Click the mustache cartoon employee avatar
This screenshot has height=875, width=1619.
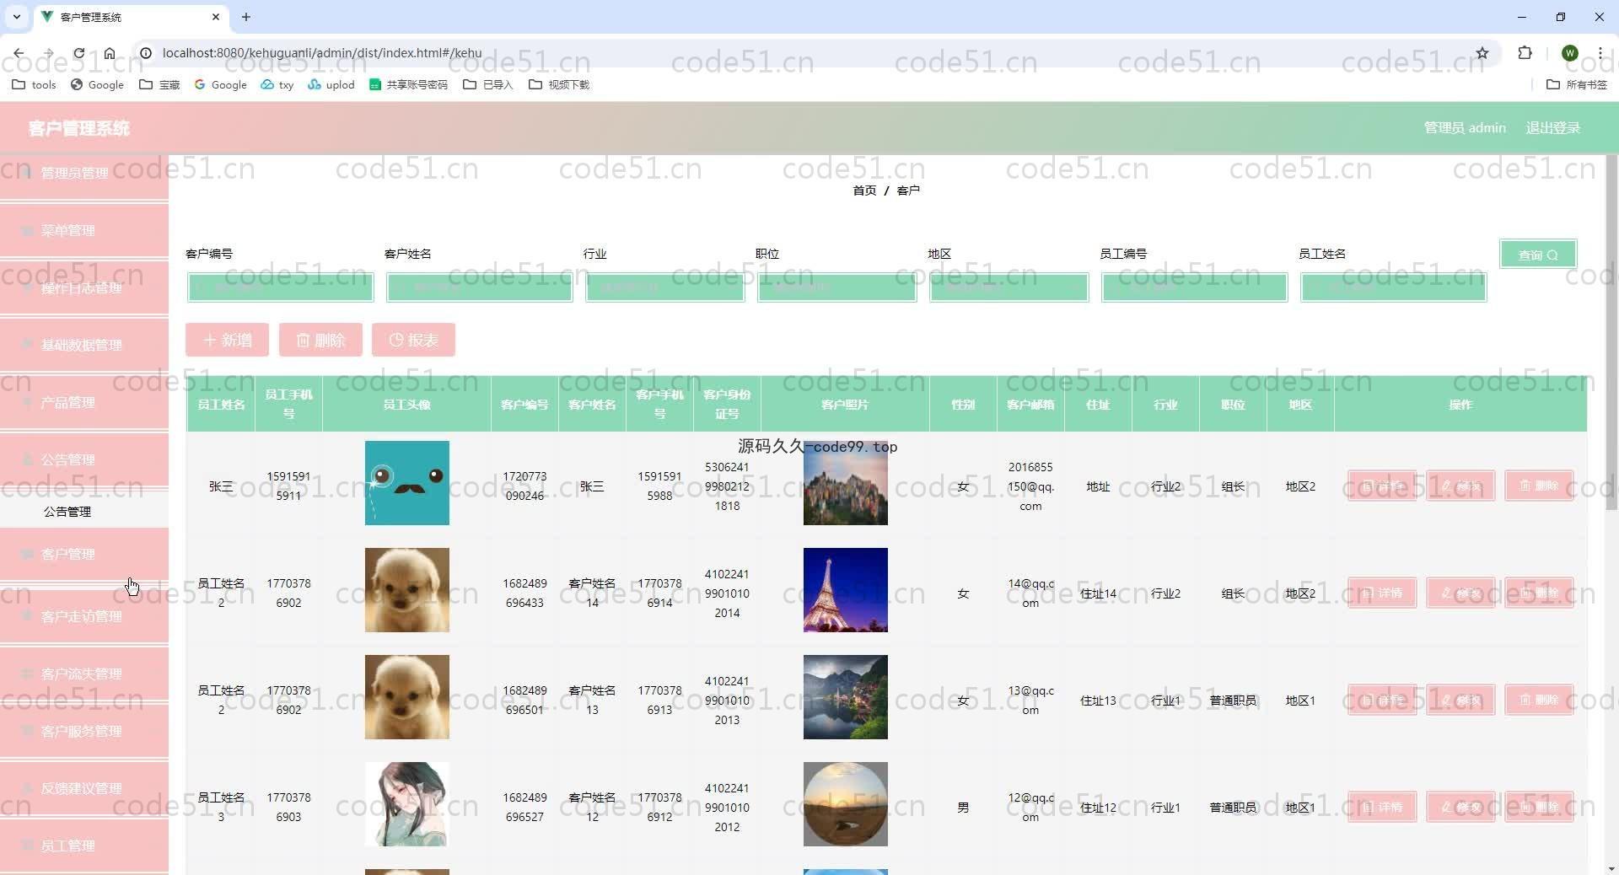tap(407, 483)
